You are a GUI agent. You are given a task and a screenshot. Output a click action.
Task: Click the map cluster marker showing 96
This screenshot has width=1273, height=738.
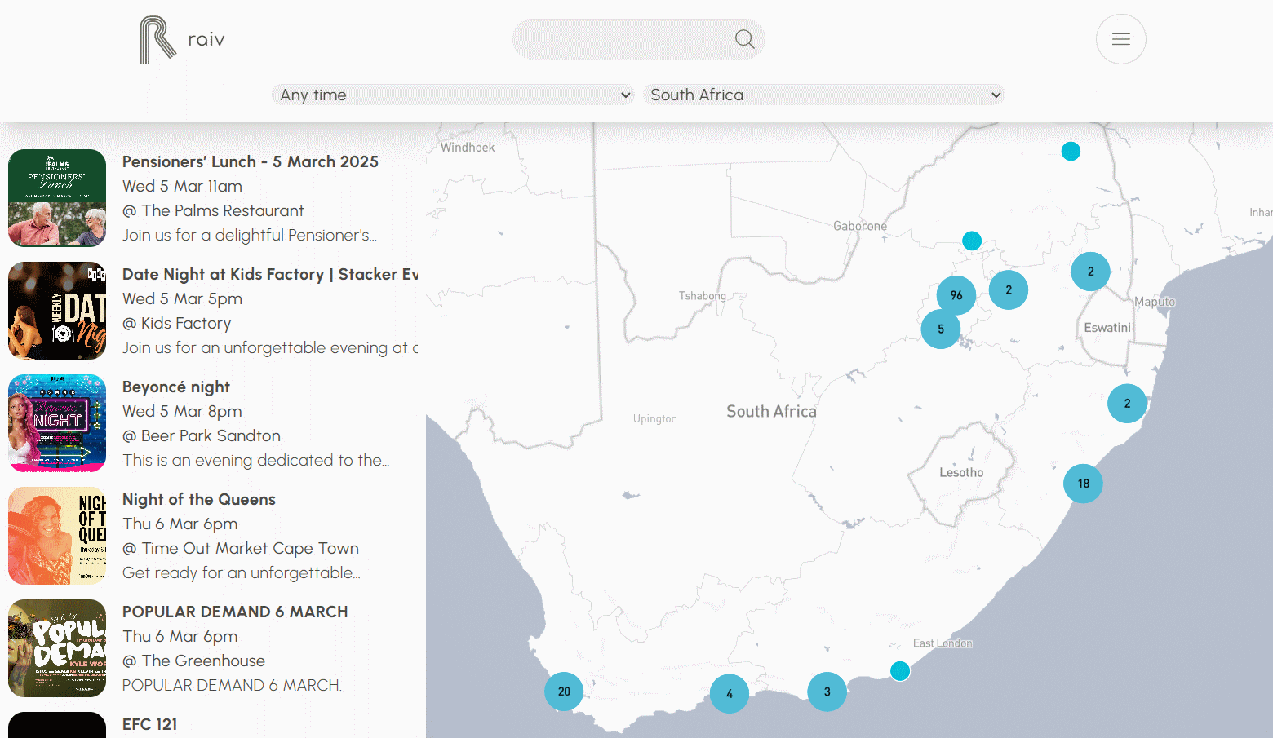(956, 295)
